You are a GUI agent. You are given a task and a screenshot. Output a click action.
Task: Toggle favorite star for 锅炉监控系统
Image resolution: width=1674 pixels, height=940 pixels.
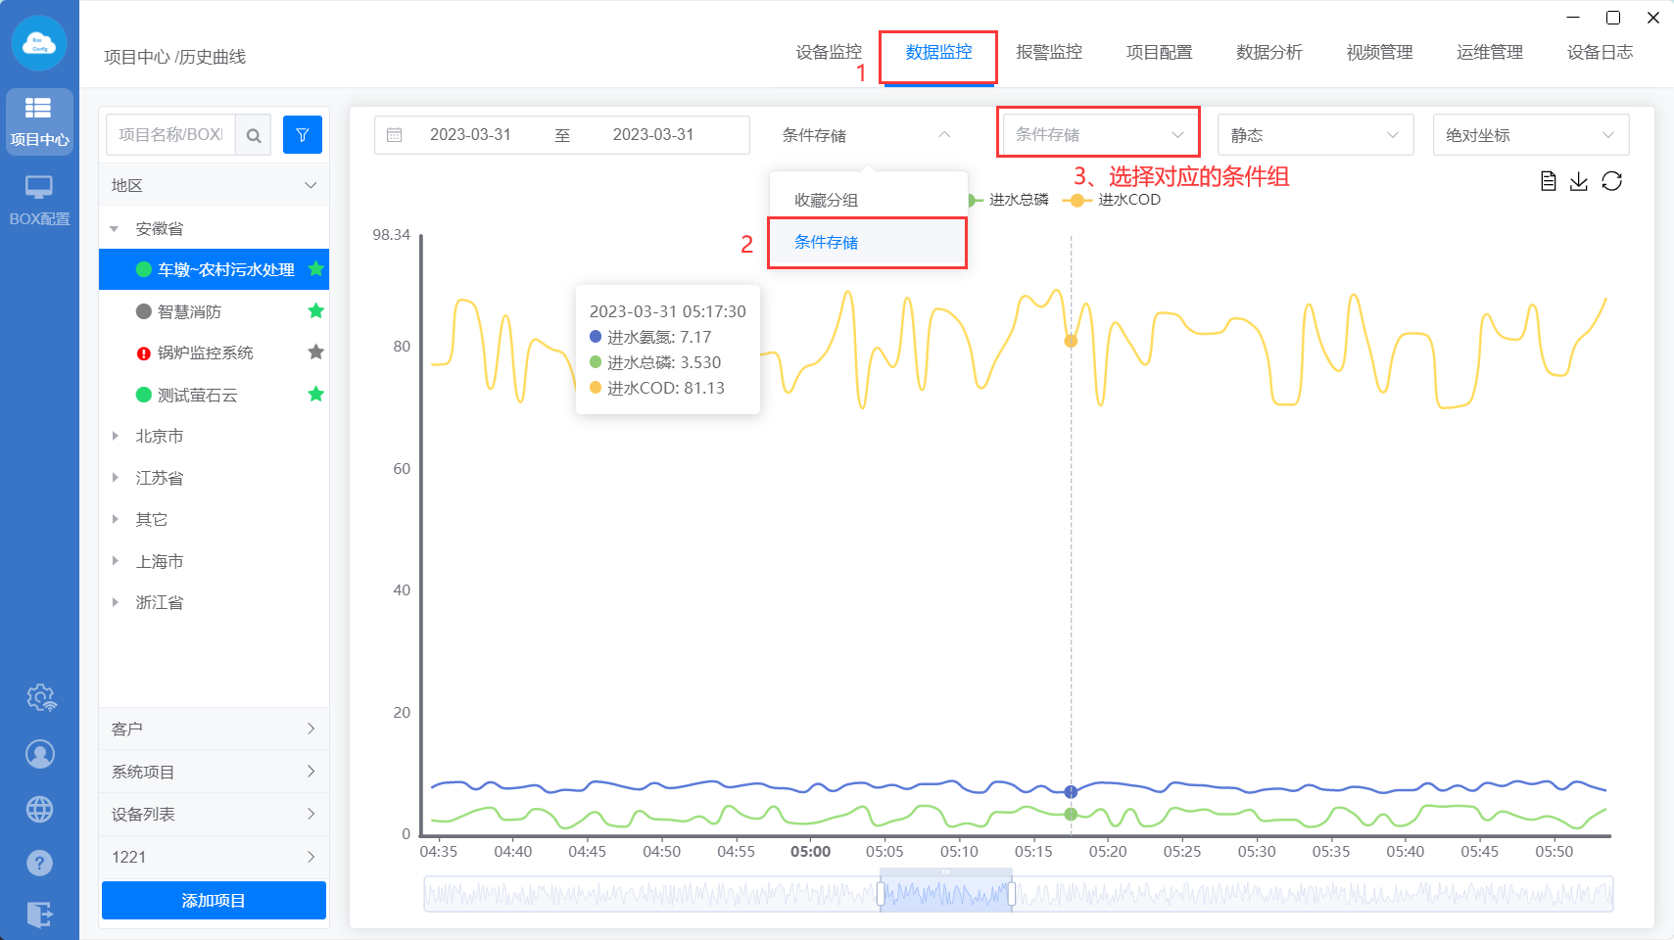pos(315,352)
